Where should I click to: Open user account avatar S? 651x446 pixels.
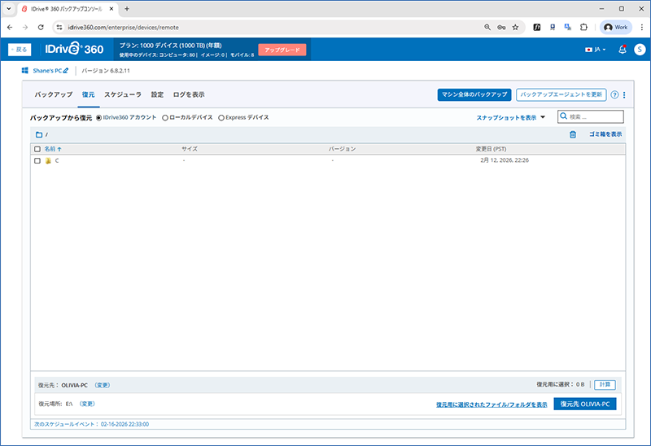tap(640, 50)
